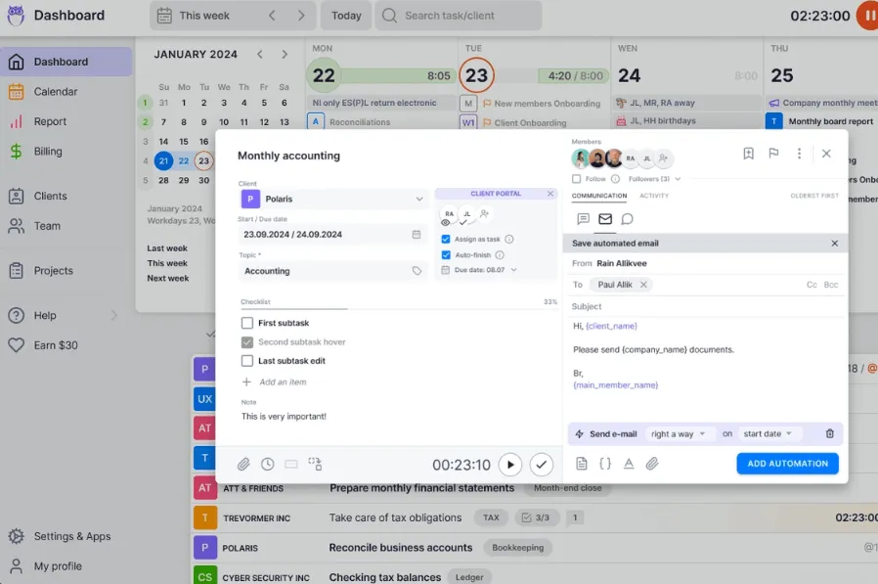The width and height of the screenshot is (878, 584).
Task: Flag the Monthly accounting task
Action: [773, 154]
